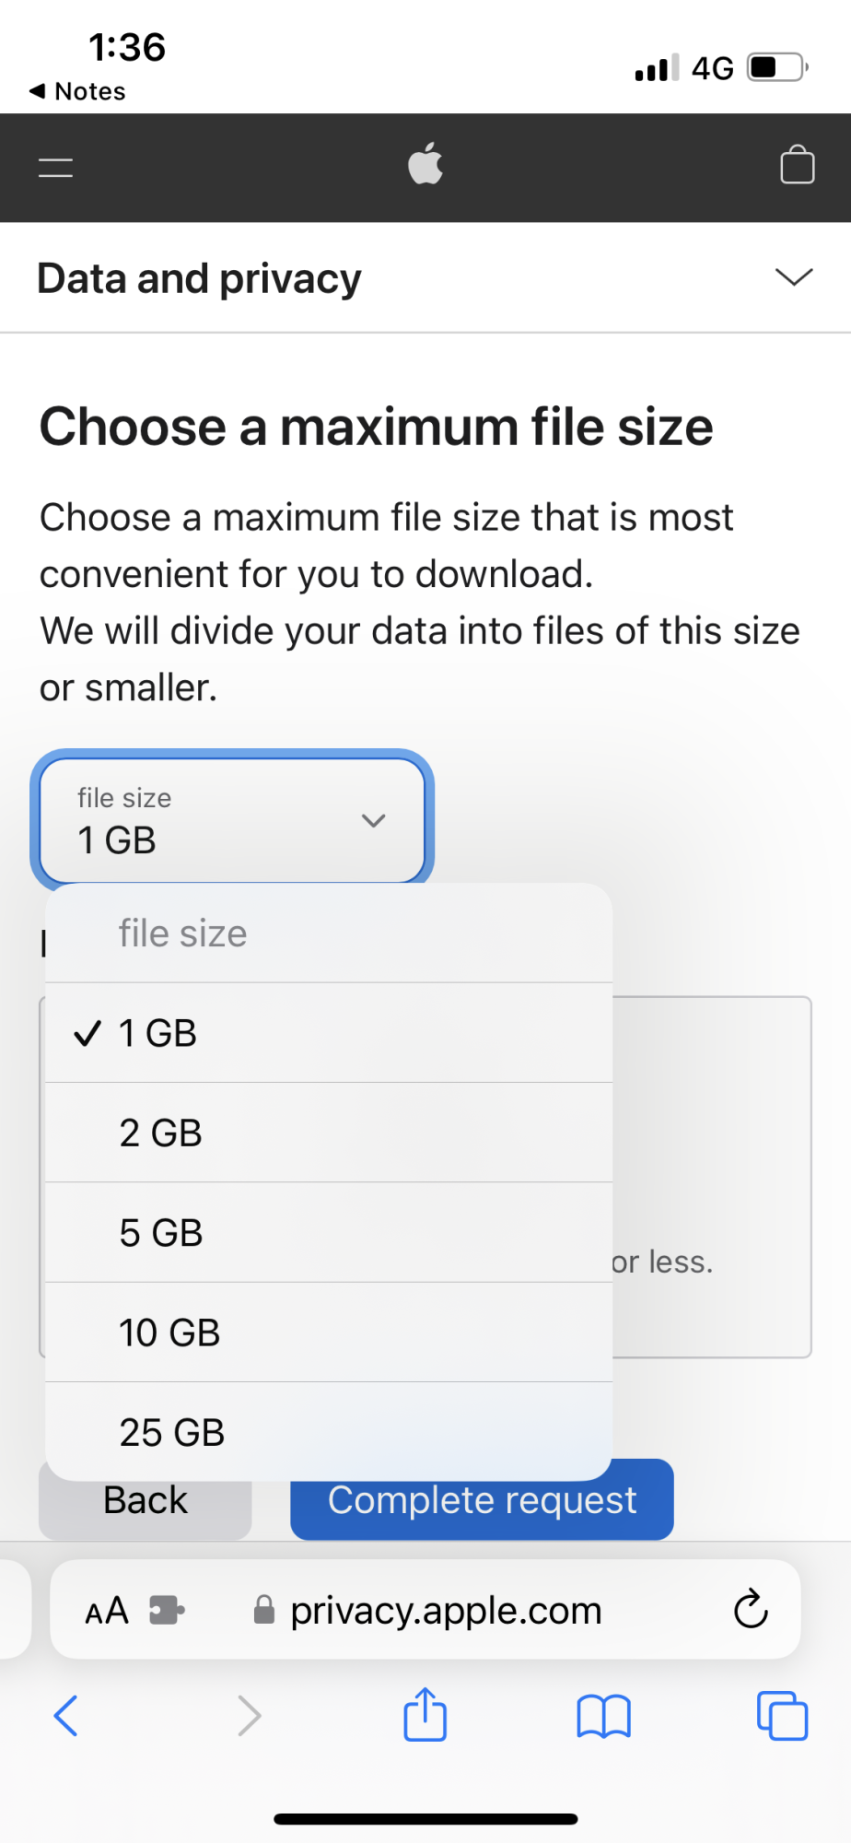Open the hamburger navigation menu
851x1843 pixels.
55,168
